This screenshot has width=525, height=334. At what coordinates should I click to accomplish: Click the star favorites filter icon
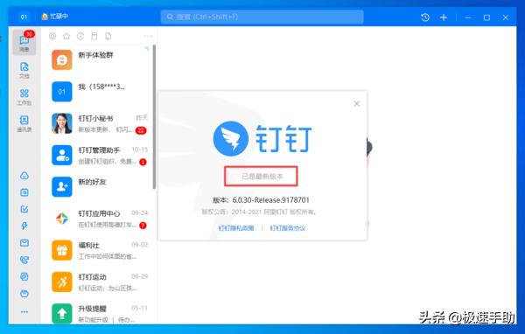pos(66,36)
